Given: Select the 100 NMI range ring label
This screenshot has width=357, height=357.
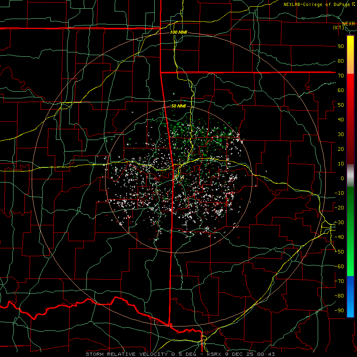Looking at the screenshot, I should click(x=178, y=32).
